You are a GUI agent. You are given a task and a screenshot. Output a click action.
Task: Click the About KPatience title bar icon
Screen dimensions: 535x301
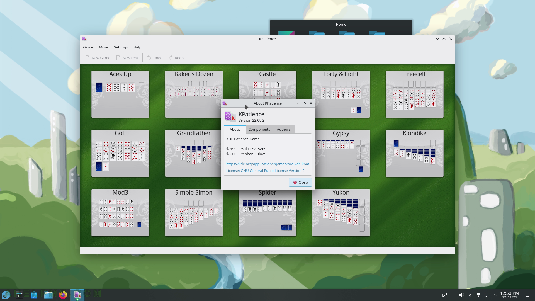pyautogui.click(x=225, y=103)
